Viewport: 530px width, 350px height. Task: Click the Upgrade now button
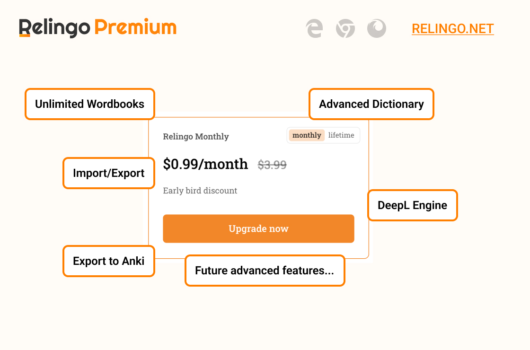tap(258, 229)
